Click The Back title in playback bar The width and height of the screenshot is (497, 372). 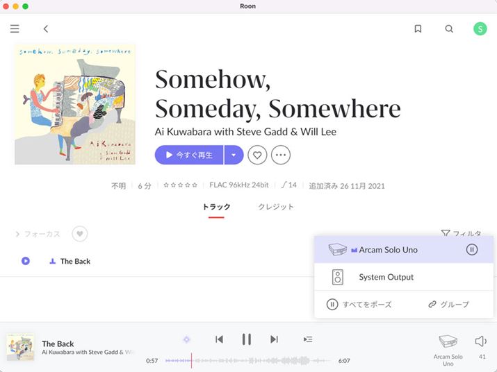point(58,344)
